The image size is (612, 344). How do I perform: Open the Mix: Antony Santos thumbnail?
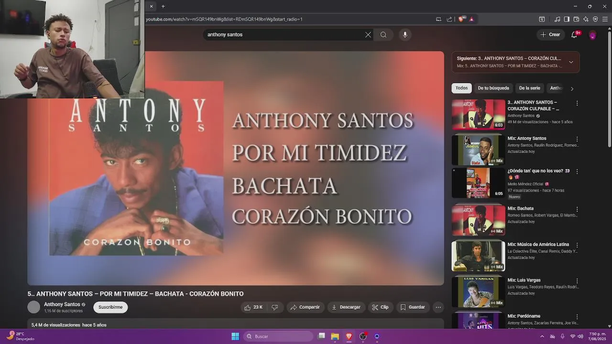point(478,150)
